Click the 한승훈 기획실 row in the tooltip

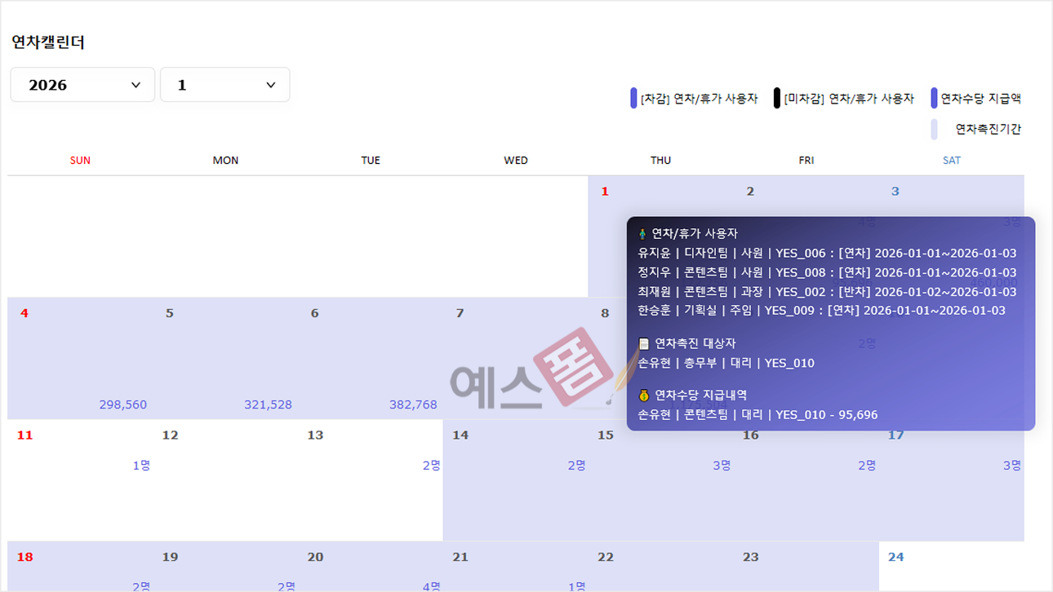point(821,311)
